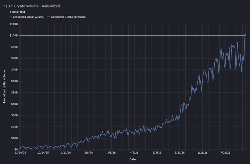Toggle the annualized_dollar_volume legend entry
250x164 pixels.
pos(26,17)
